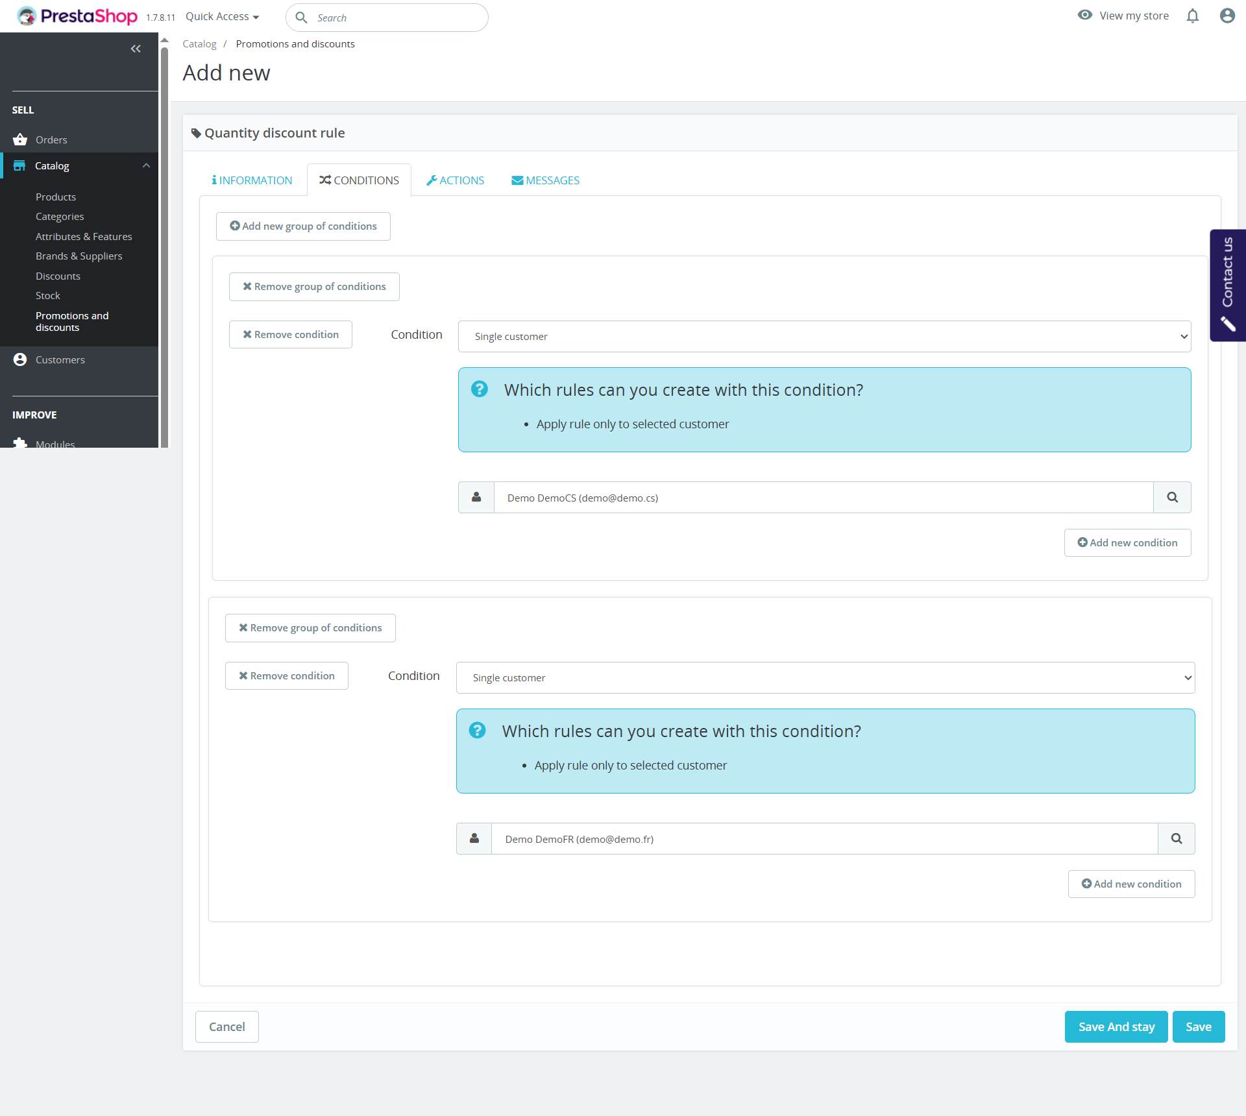
Task: Open the first Condition select dropdown
Action: (824, 337)
